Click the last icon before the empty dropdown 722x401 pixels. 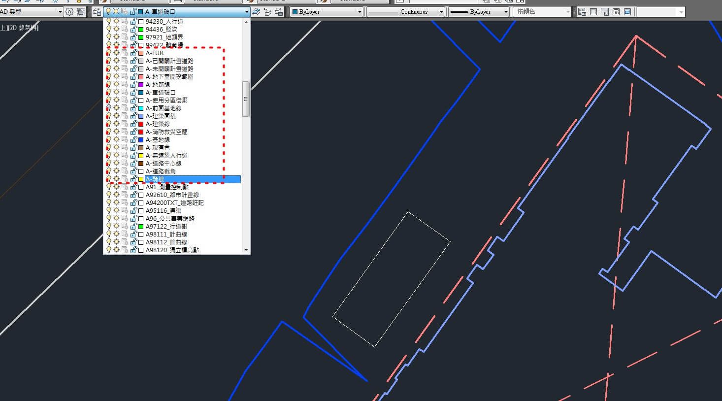click(x=627, y=12)
